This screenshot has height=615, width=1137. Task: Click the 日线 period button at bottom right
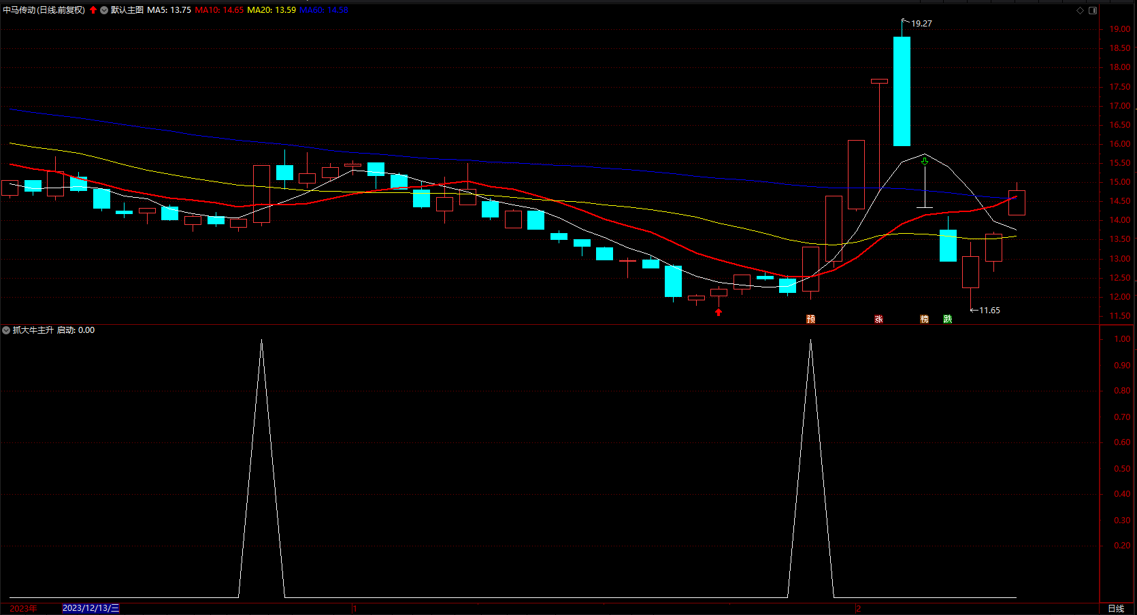1116,608
